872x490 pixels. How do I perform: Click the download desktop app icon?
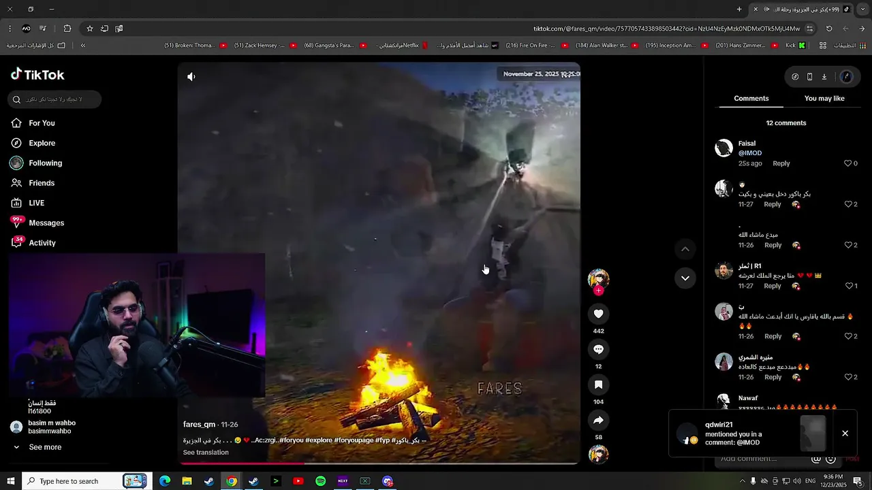tap(824, 77)
